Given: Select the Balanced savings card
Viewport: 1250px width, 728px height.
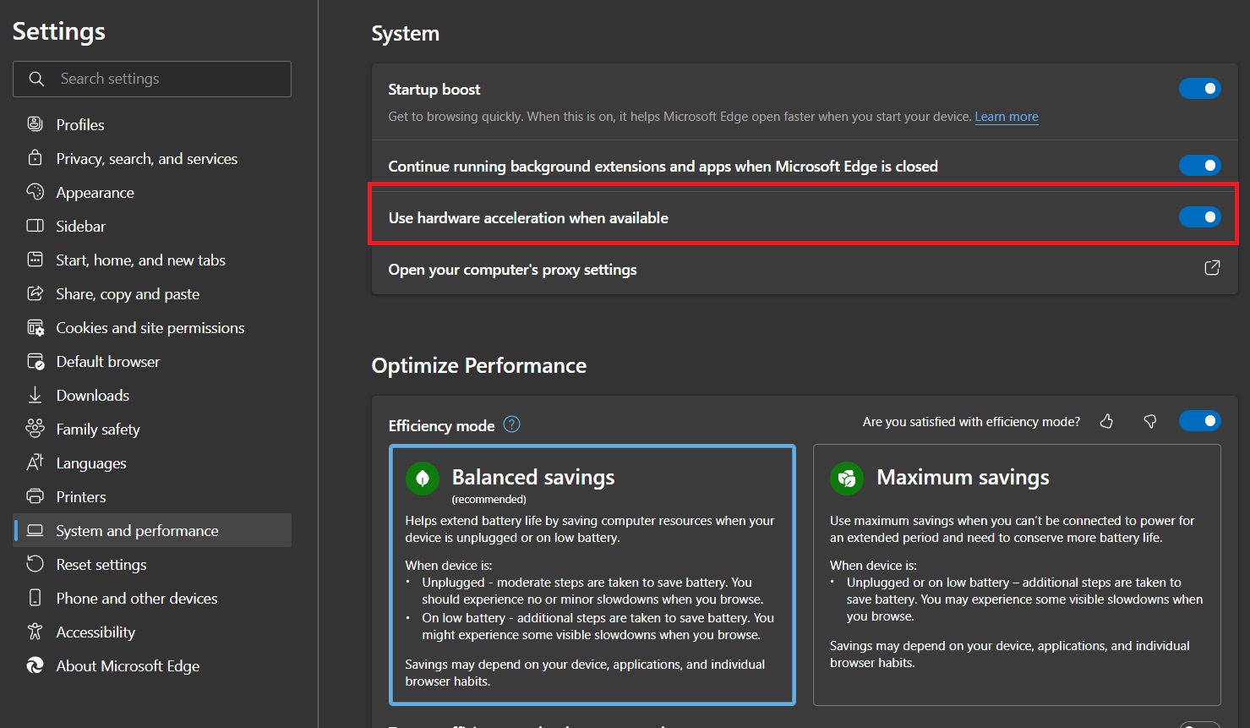Looking at the screenshot, I should (592, 575).
